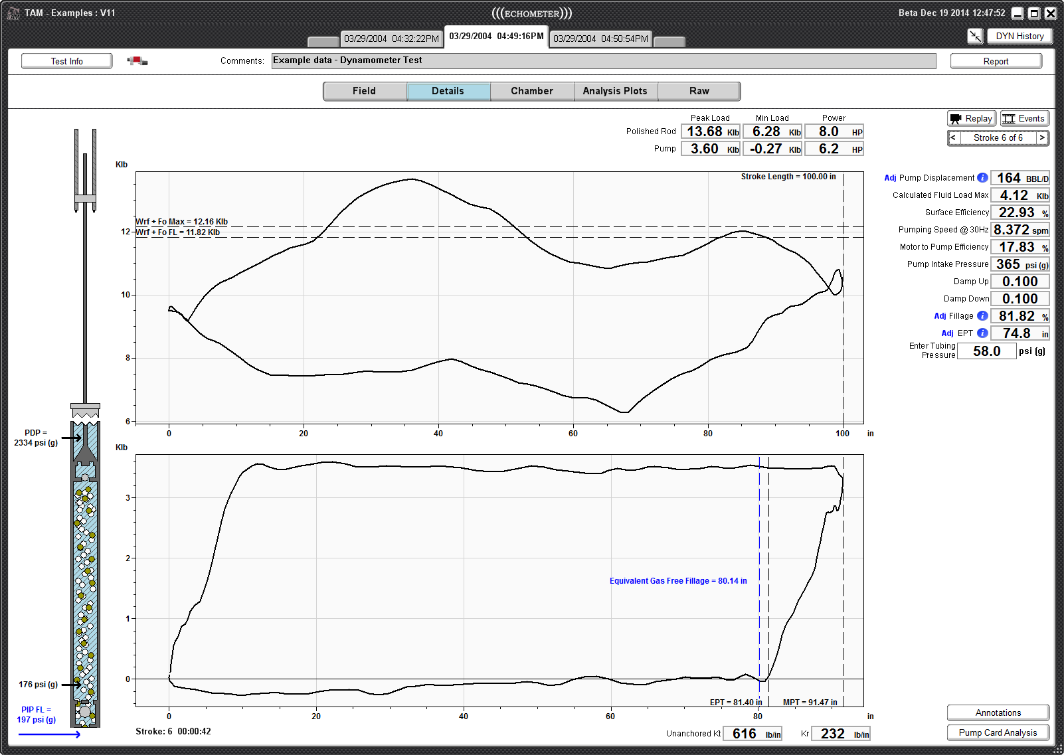The image size is (1064, 755).
Task: Open the info icon beside Pump Displacement
Action: pyautogui.click(x=982, y=177)
